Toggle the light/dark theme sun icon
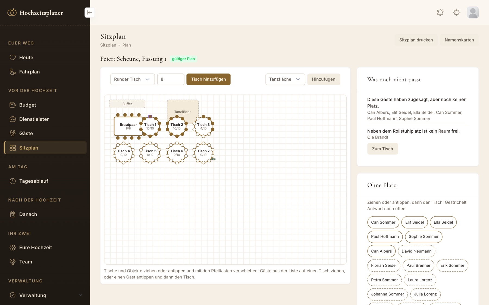 pos(456,12)
